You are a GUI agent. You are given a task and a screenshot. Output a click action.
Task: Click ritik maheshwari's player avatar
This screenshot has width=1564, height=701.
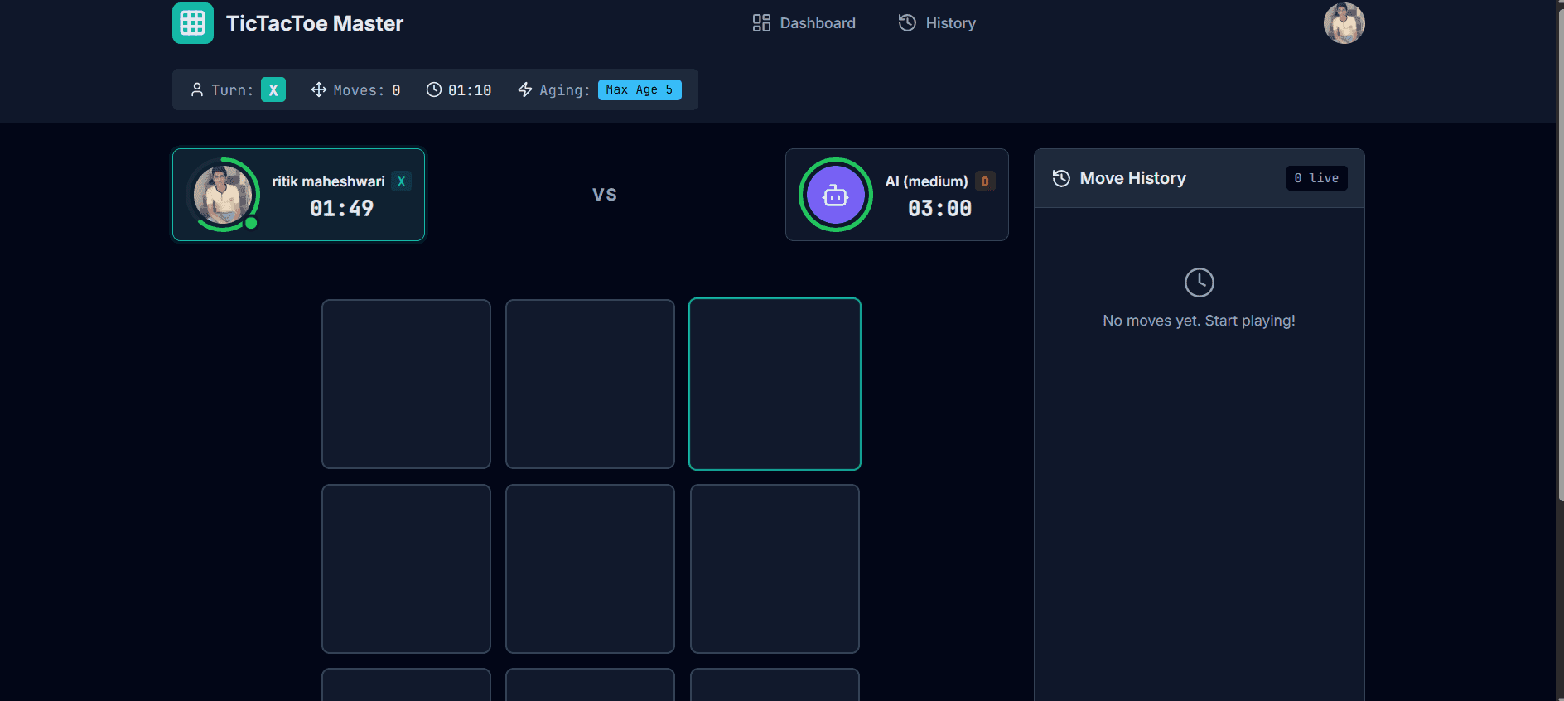[223, 195]
